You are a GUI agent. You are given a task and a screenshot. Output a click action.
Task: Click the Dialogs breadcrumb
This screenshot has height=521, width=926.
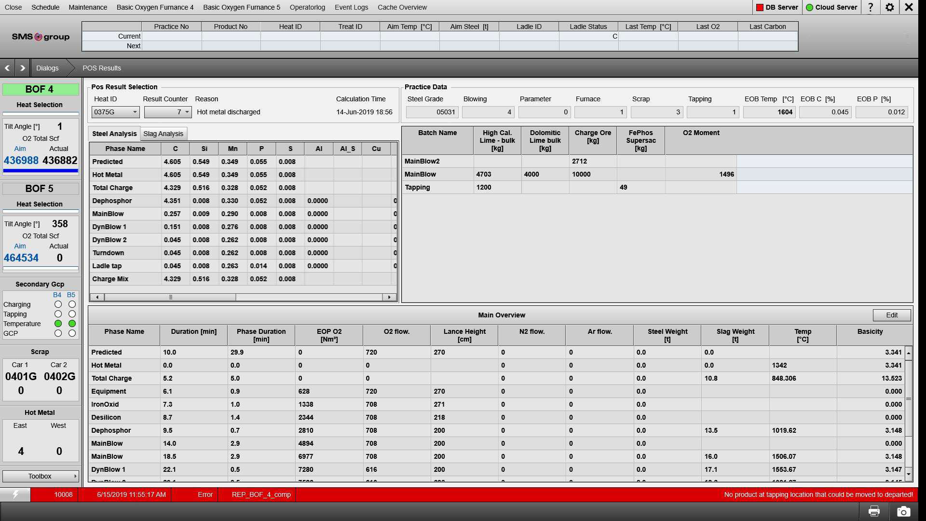tap(47, 68)
